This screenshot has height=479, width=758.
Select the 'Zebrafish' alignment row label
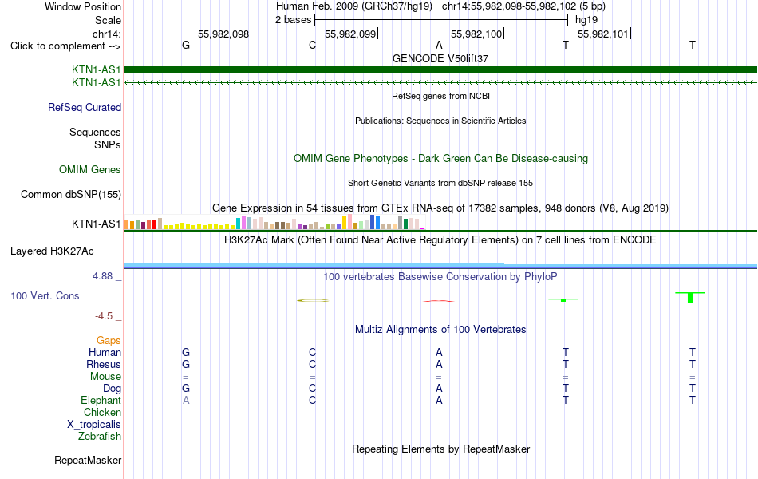tap(100, 437)
